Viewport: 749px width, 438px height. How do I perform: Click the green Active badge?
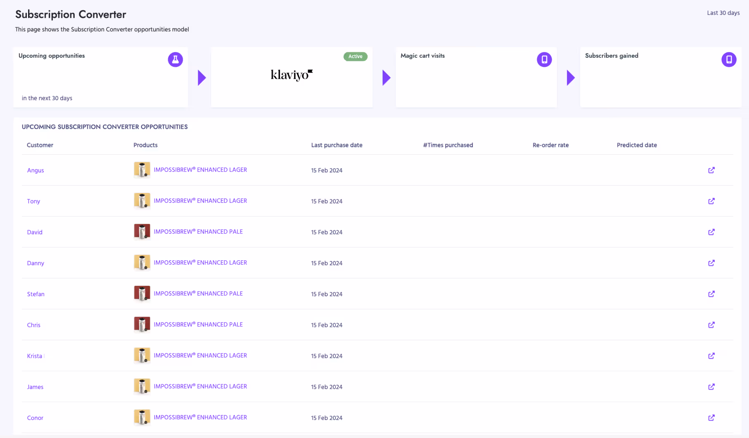tap(355, 57)
